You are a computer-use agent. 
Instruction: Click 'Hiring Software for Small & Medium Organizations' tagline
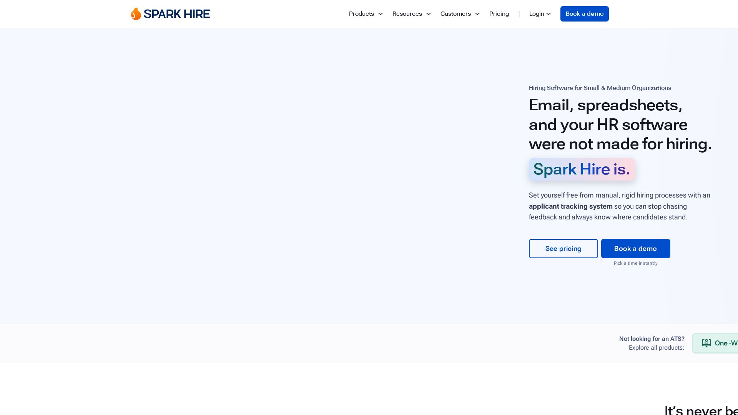[600, 88]
